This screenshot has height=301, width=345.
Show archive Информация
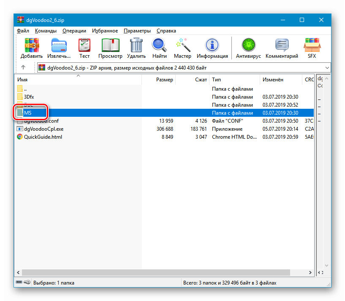(x=212, y=48)
